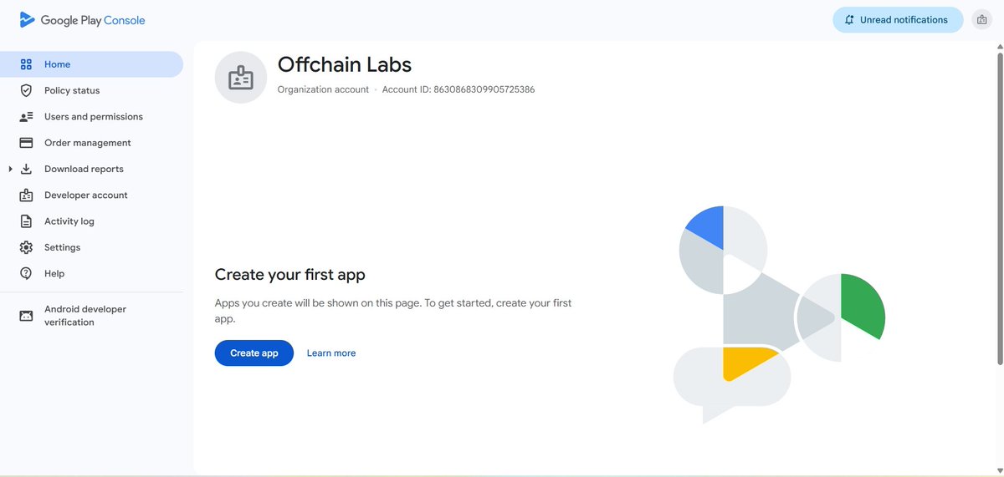Click the Google Play Console title text

[x=93, y=20]
